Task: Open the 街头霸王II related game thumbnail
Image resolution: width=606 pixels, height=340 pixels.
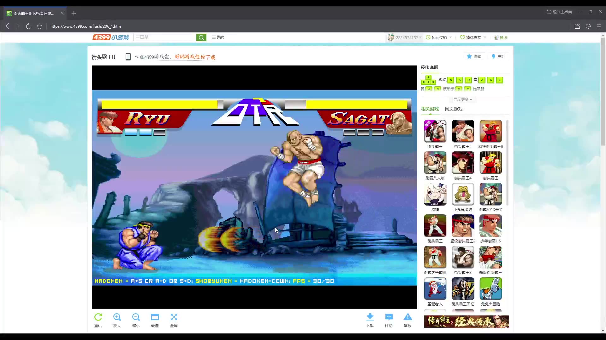Action: 463,131
